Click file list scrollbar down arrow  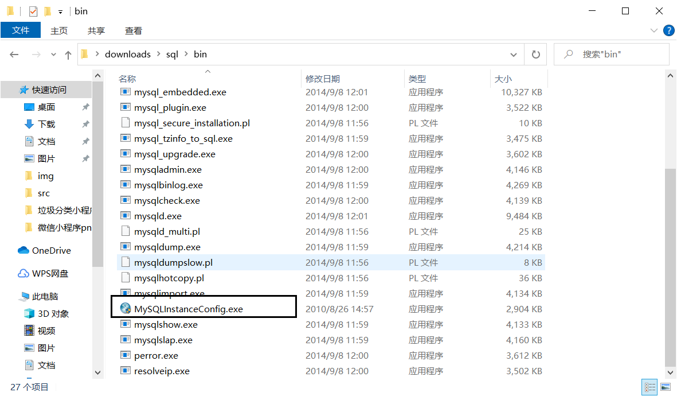pyautogui.click(x=670, y=372)
